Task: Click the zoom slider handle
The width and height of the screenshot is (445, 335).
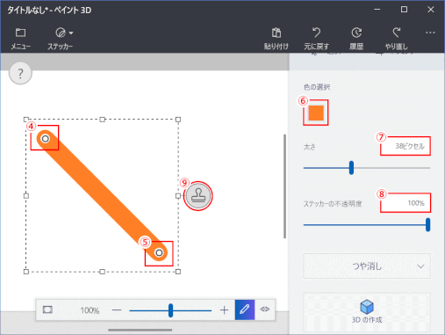Action: coord(171,310)
